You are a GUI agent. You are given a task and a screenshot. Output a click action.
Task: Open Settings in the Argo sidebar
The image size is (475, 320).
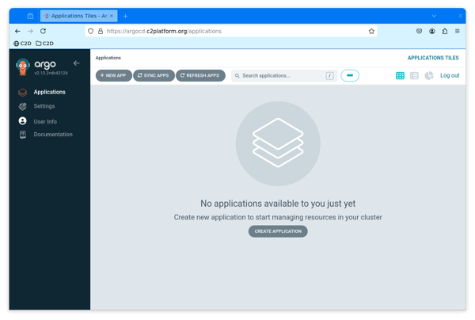(44, 106)
